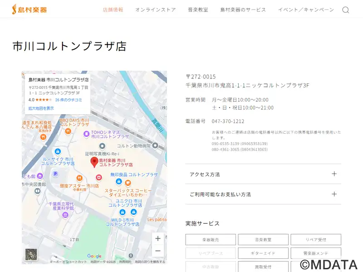363x272 pixels.
Task: Click the ギターエイド service button
Action: click(x=263, y=253)
